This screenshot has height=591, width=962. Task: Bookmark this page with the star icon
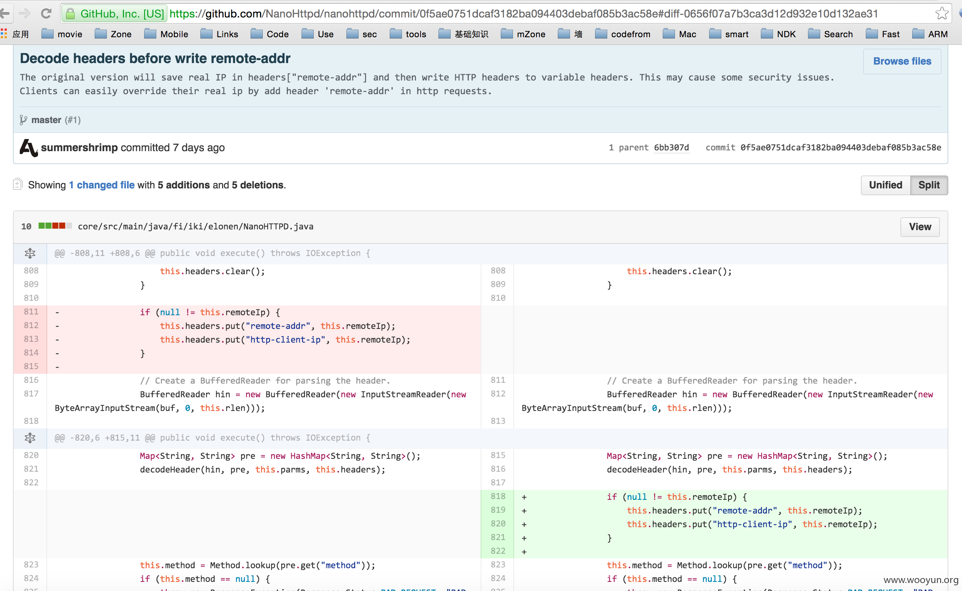(x=941, y=14)
